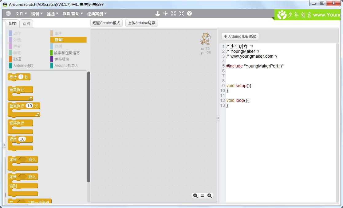The width and height of the screenshot is (343, 208).
Task: Click the 10 field in 重复执行 block
Action: [30, 106]
